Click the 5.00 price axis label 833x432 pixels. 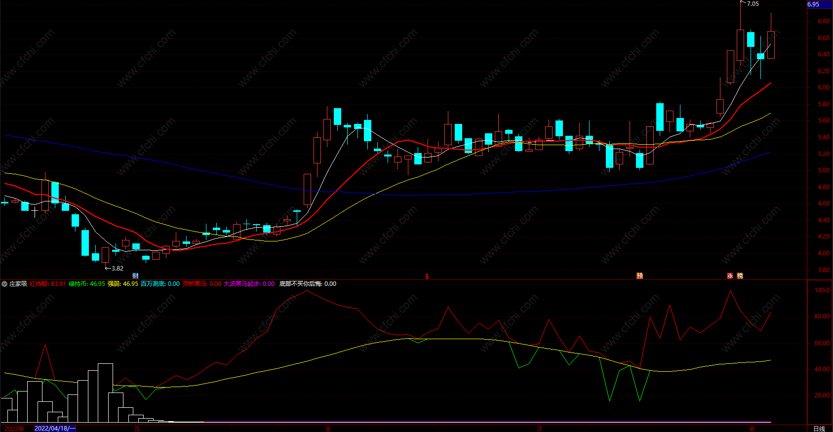824,170
